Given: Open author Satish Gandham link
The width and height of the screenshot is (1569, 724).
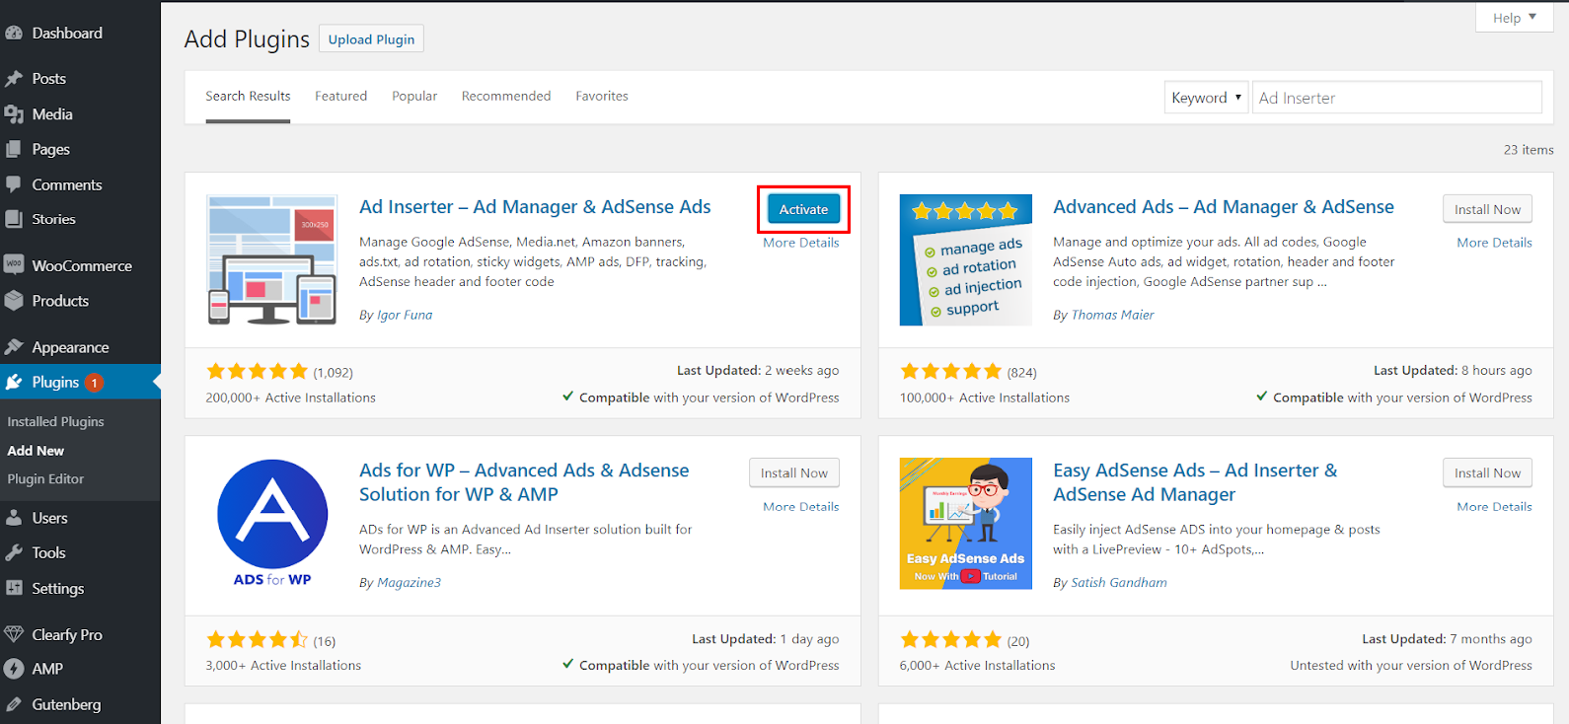Looking at the screenshot, I should tap(1119, 583).
